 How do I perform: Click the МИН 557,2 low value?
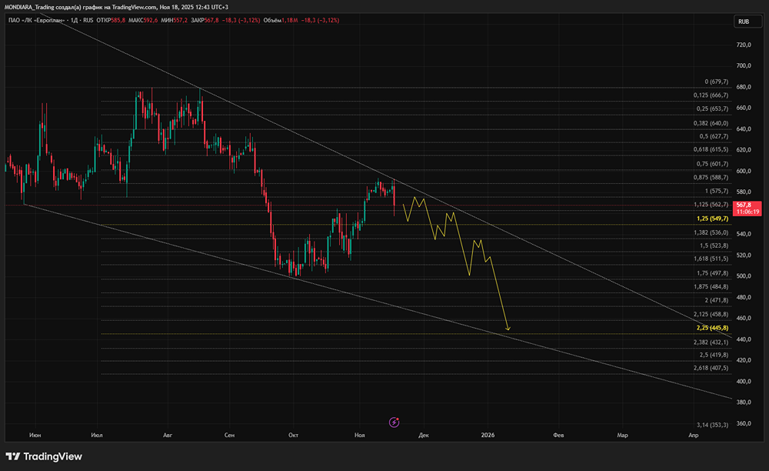174,20
